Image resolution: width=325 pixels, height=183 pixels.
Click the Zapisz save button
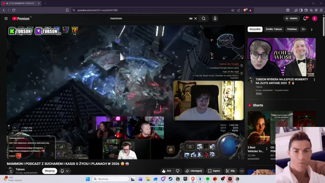(x=214, y=171)
